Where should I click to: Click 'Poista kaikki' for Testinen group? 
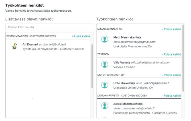click(171, 54)
